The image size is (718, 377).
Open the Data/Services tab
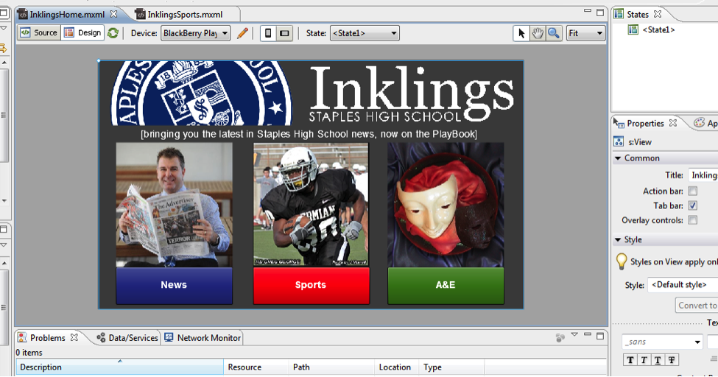[x=133, y=338]
